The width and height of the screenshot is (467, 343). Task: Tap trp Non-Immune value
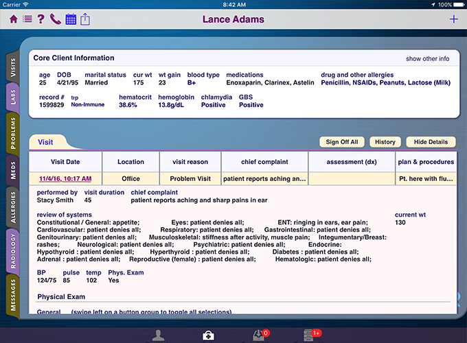(x=88, y=105)
